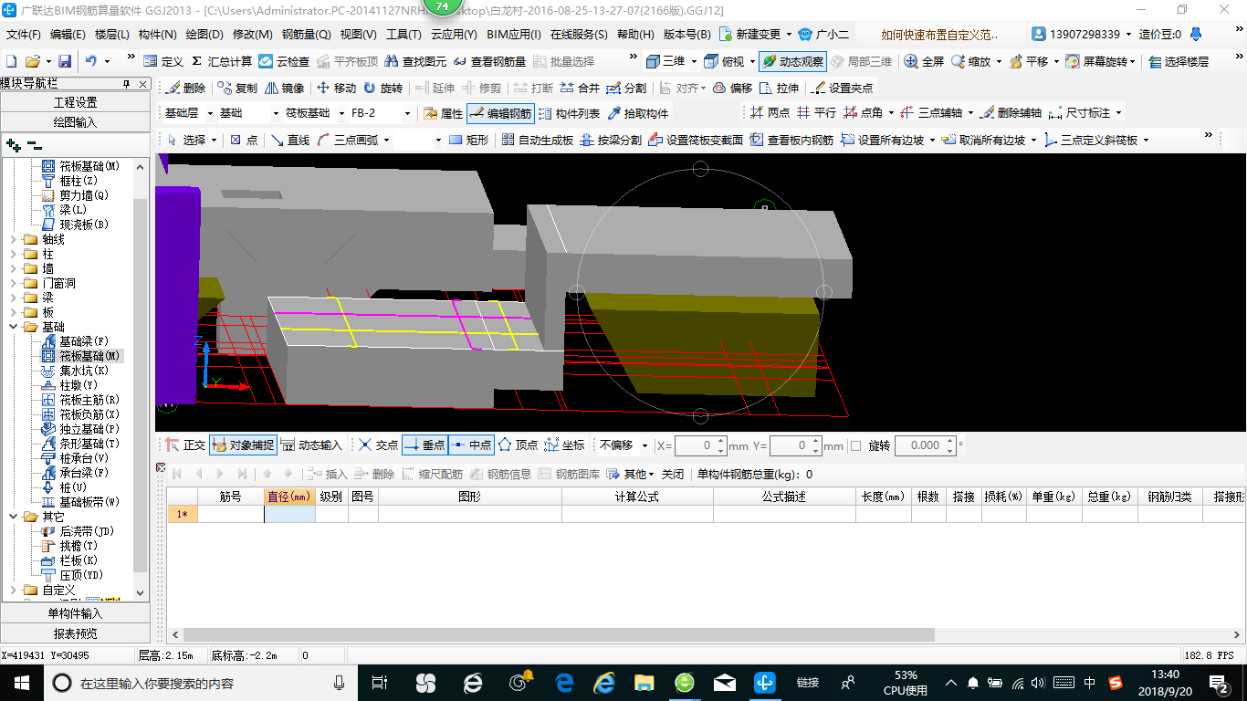Click 全屏 full screen
This screenshot has width=1247, height=701.
(924, 61)
